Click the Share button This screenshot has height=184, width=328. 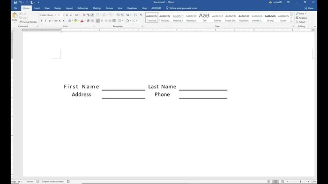coord(309,8)
